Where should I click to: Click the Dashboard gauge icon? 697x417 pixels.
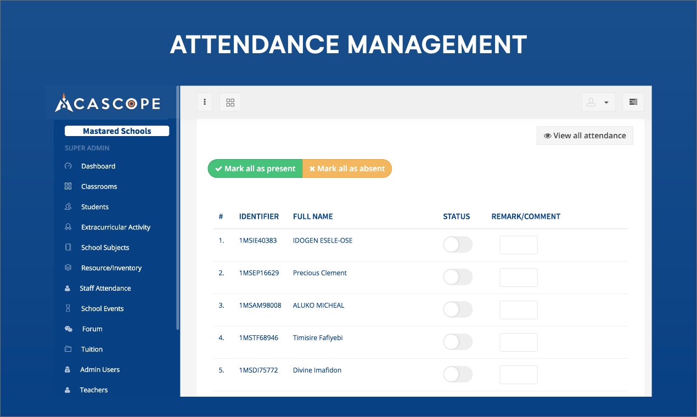coord(68,166)
